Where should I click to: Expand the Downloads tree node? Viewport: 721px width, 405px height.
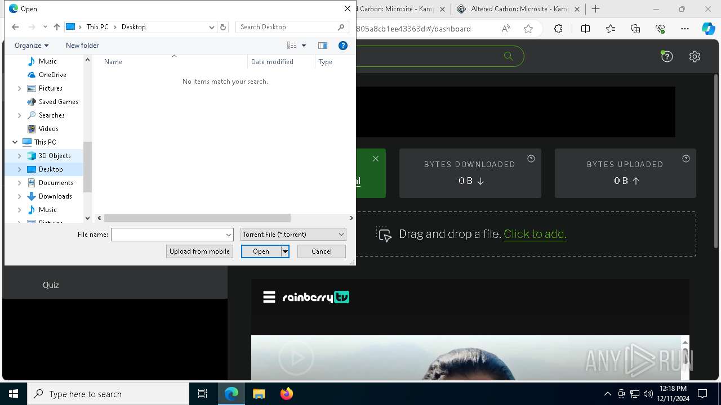[20, 196]
